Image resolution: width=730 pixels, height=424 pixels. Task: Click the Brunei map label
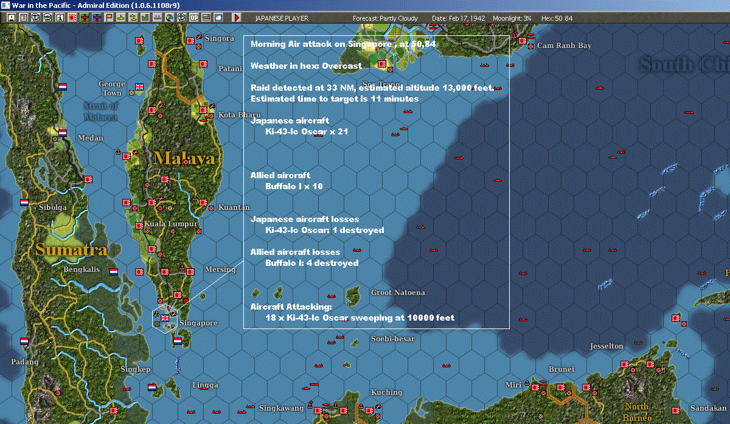[561, 369]
